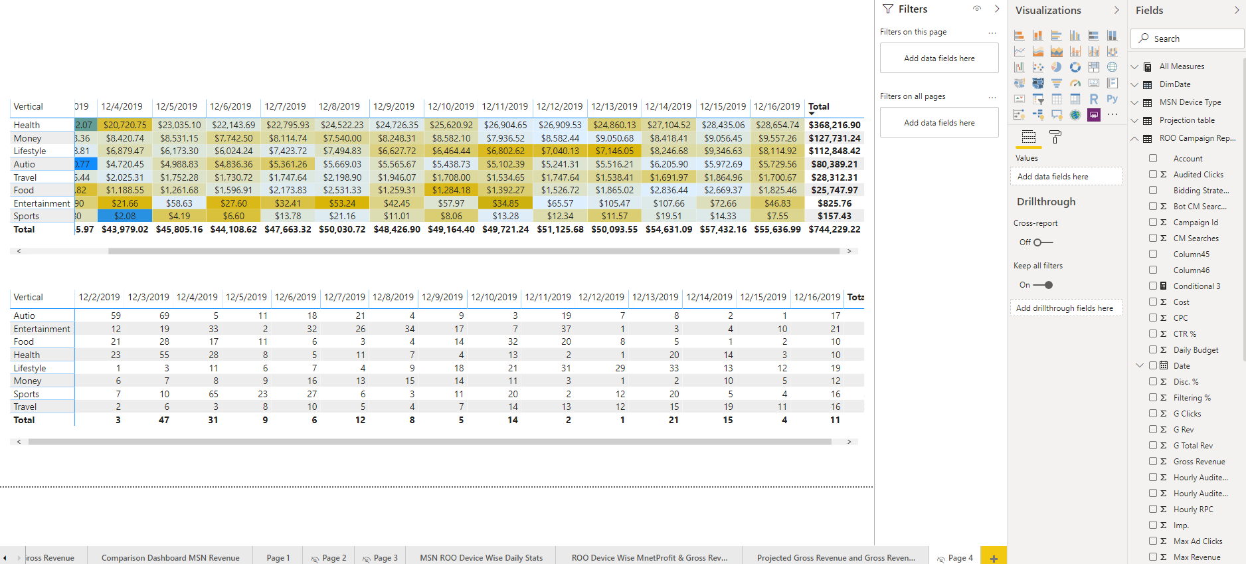
Task: Get more visuals via ellipsis
Action: coord(1112,114)
